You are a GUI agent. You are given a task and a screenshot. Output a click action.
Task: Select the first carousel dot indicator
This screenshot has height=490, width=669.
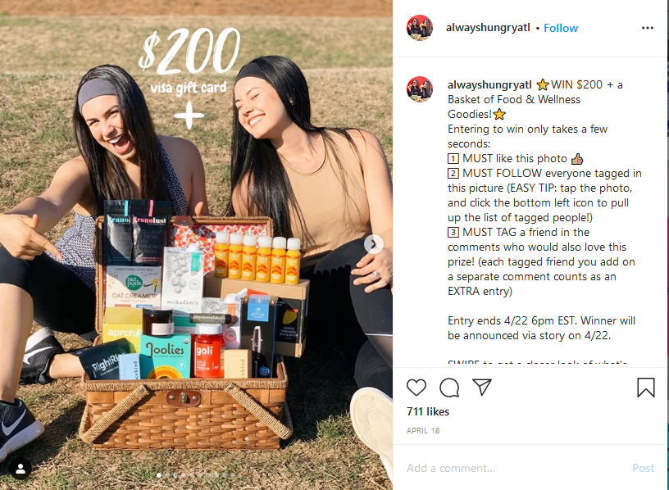(x=159, y=474)
